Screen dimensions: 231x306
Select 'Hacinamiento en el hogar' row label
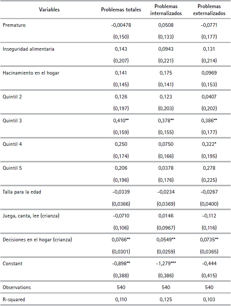click(x=31, y=73)
